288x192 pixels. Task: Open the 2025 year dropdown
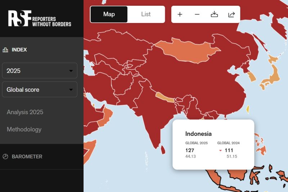(40, 71)
